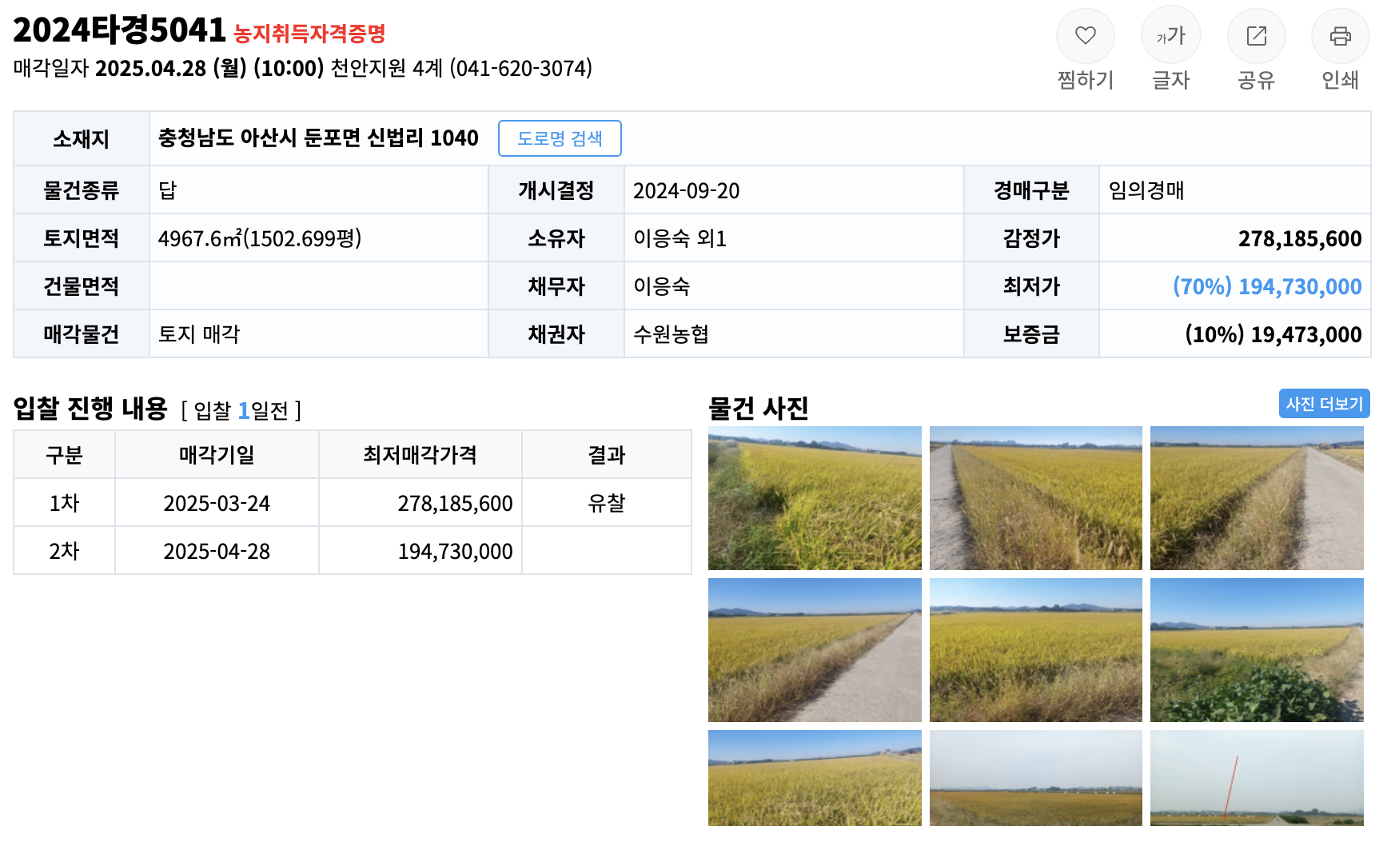Click the 2차 round cell
This screenshot has width=1391, height=846.
click(x=64, y=551)
